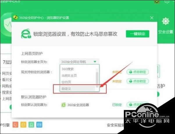Click the orange engine icon in main window
Screen dimensions: 175x134
coord(15,124)
